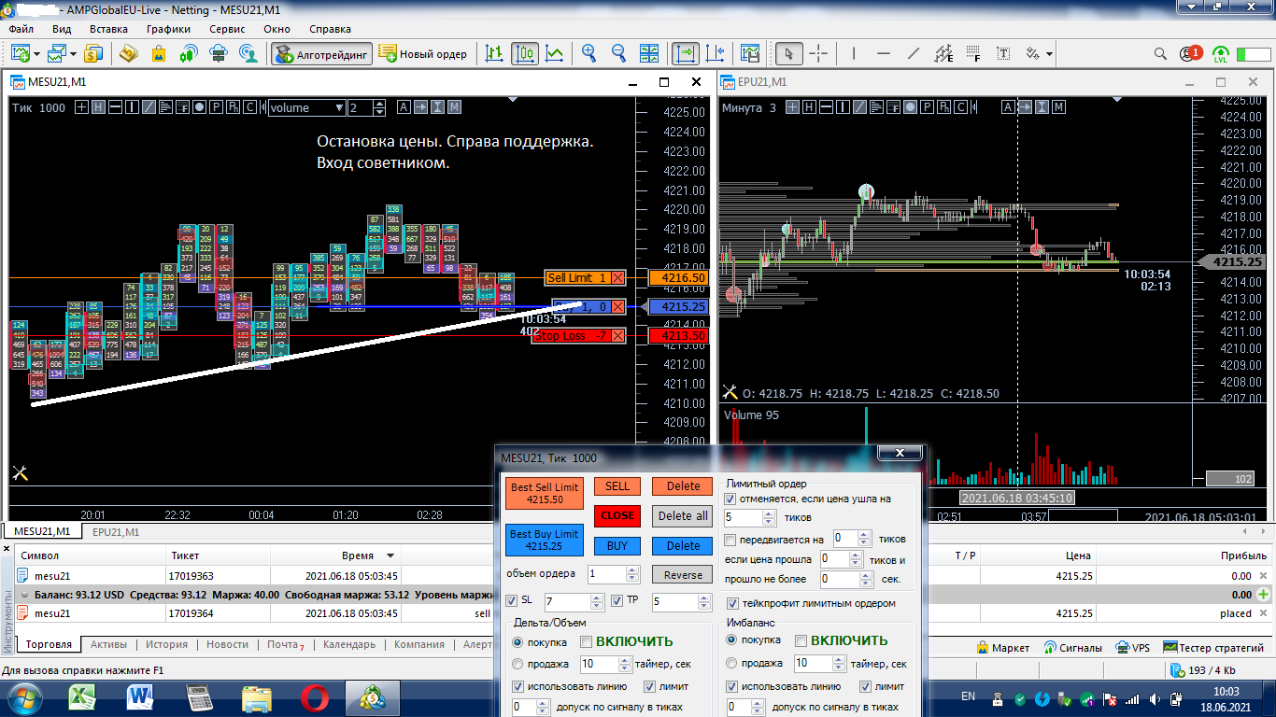Toggle the Алготрейдинг button
The width and height of the screenshot is (1276, 717).
(x=322, y=53)
